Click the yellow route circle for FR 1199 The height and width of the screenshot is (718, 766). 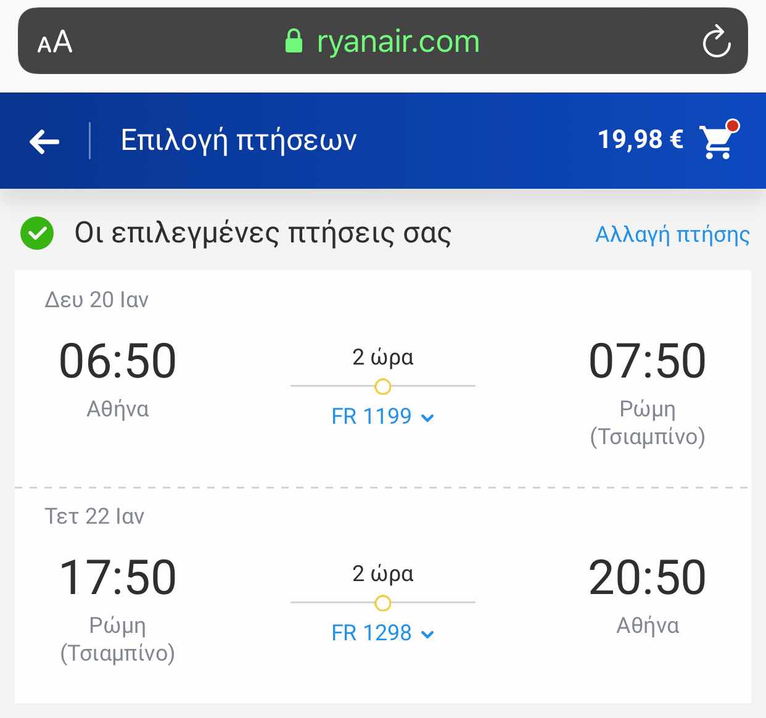[x=383, y=387]
